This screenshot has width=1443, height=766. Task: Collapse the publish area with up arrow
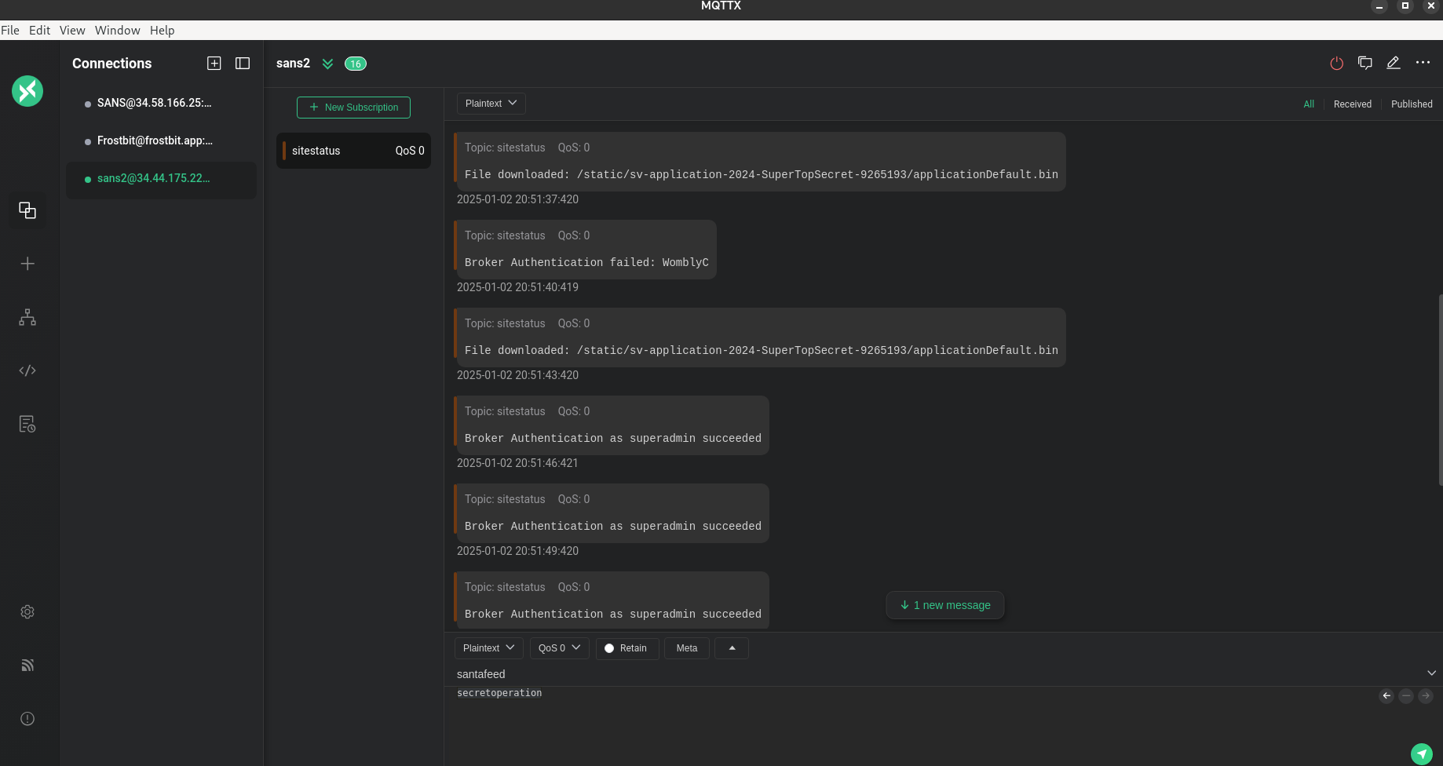[x=732, y=648]
